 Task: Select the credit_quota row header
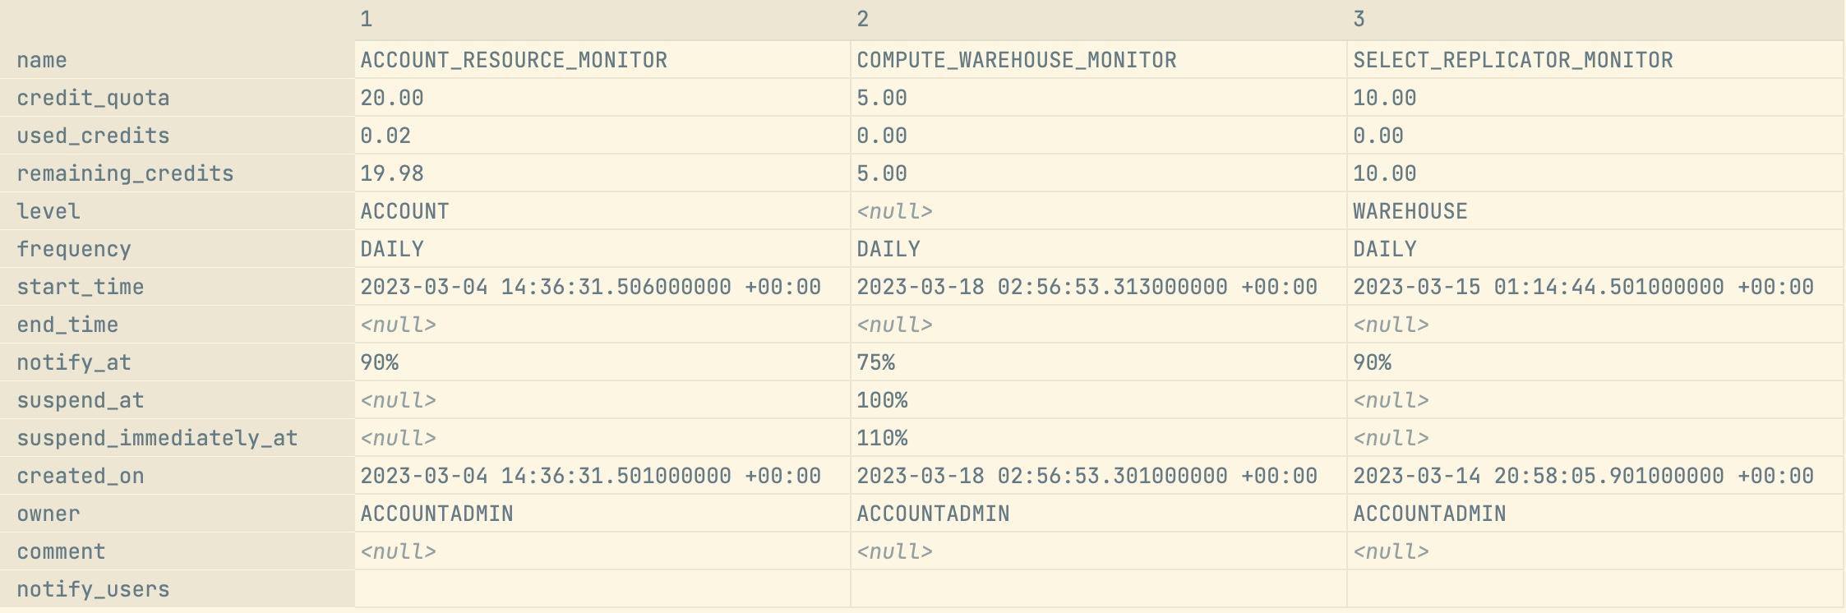pyautogui.click(x=177, y=98)
